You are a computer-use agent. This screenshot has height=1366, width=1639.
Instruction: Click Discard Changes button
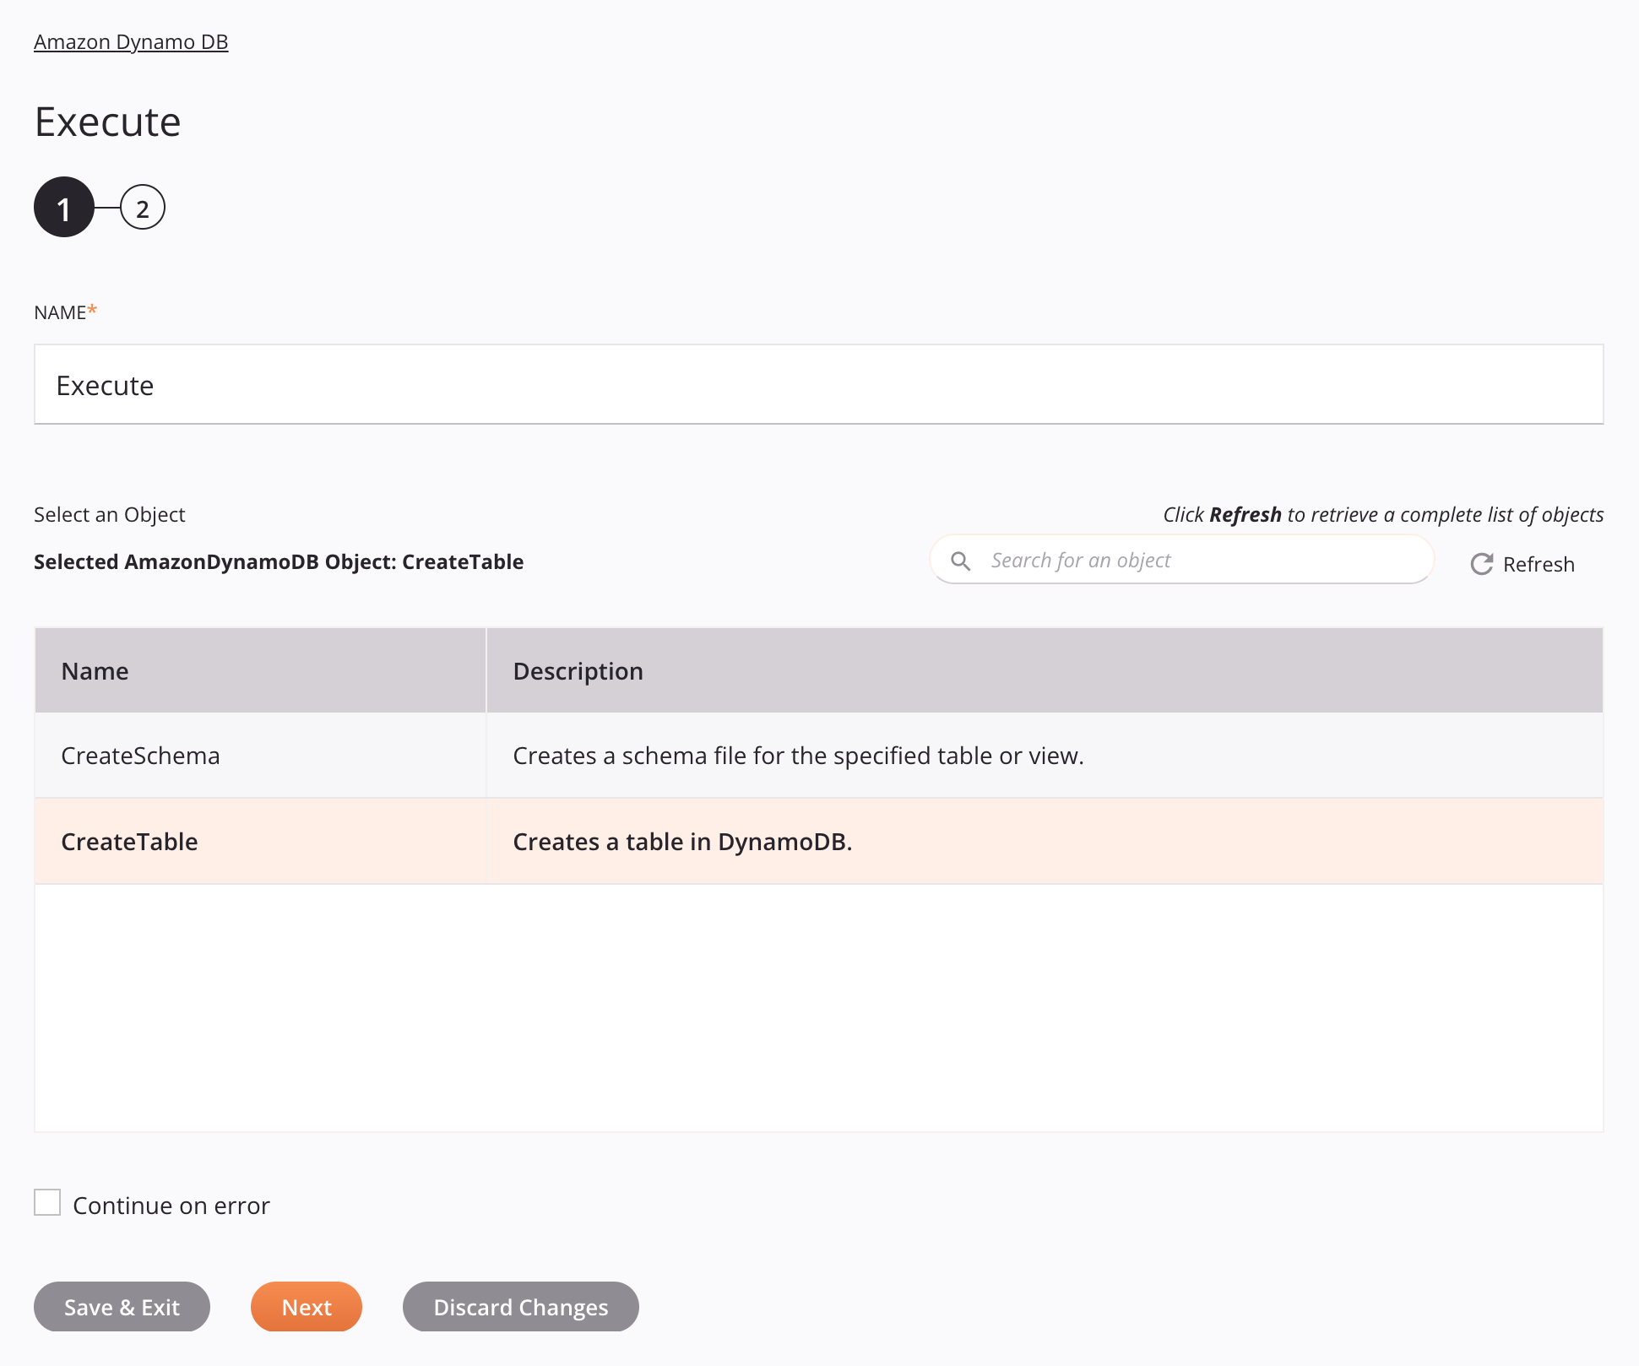[x=520, y=1306]
